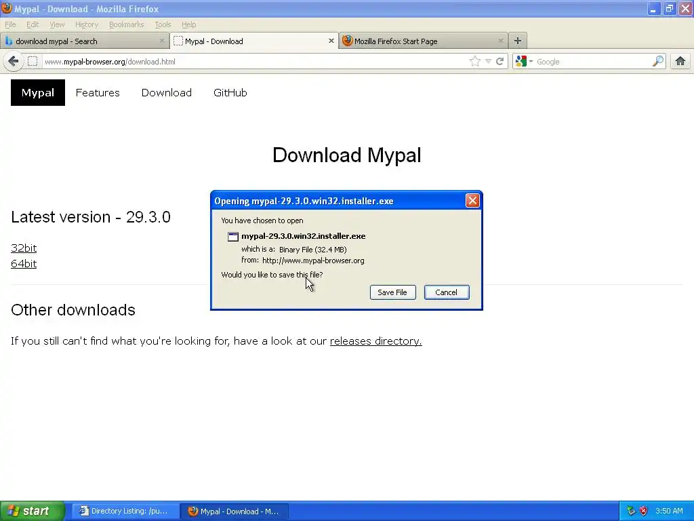694x521 pixels.
Task: Open the History menu
Action: pos(86,24)
